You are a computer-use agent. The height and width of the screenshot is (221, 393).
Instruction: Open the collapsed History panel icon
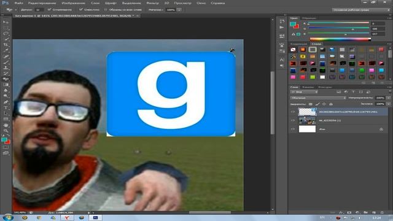(x=282, y=21)
